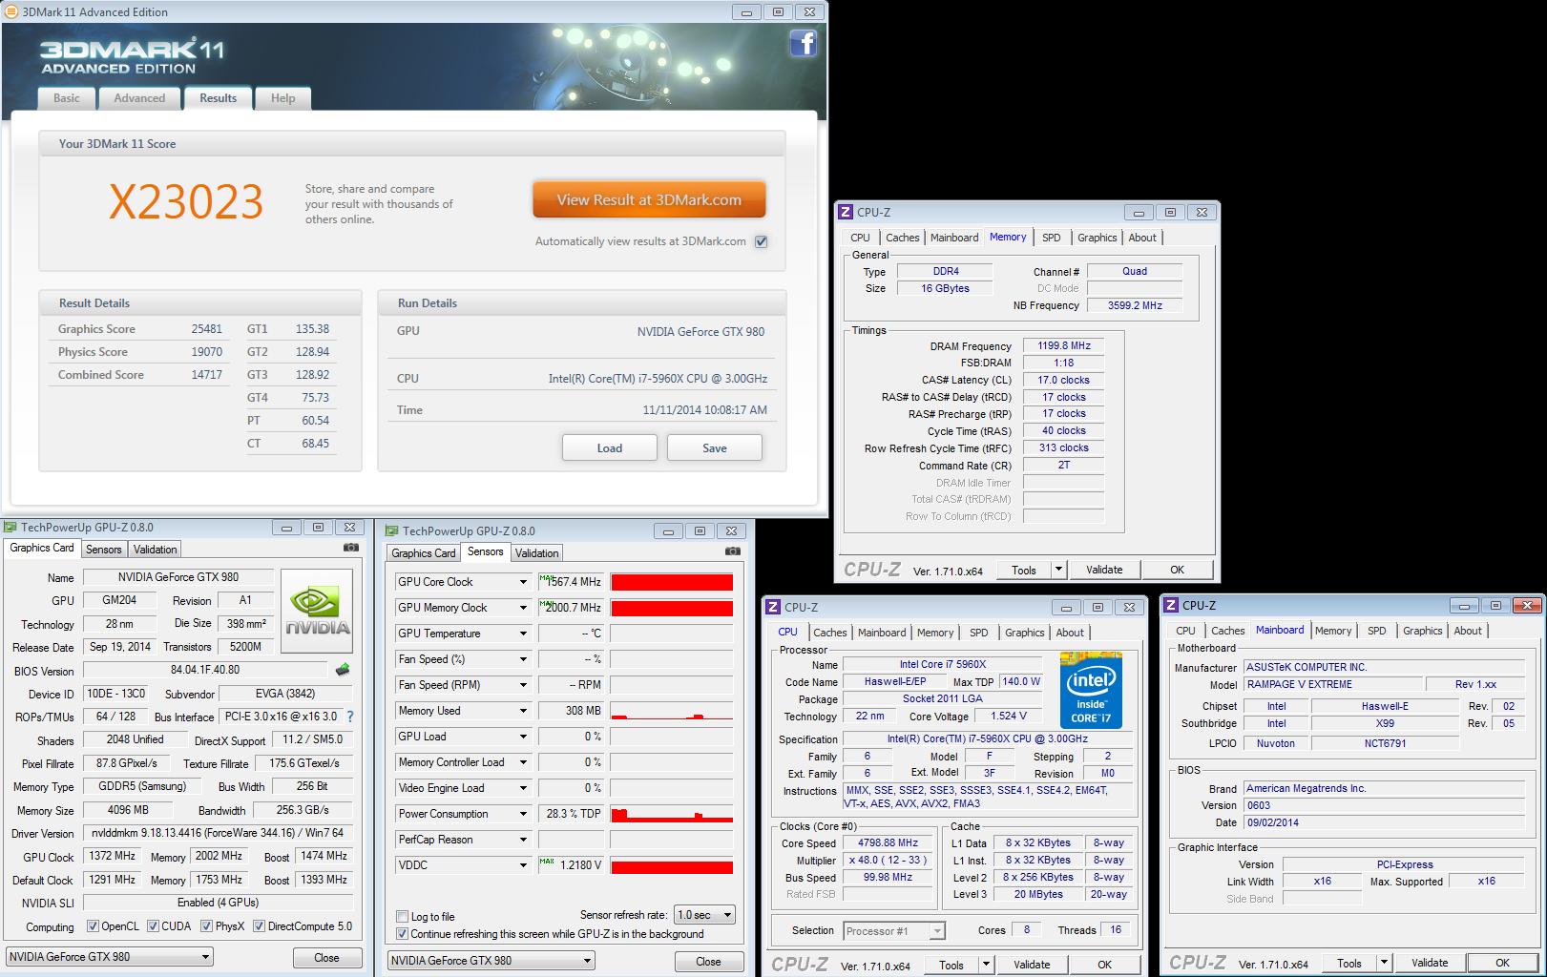Toggle OpenCL checkbox in GPU-Z
The image size is (1547, 977).
click(x=93, y=925)
